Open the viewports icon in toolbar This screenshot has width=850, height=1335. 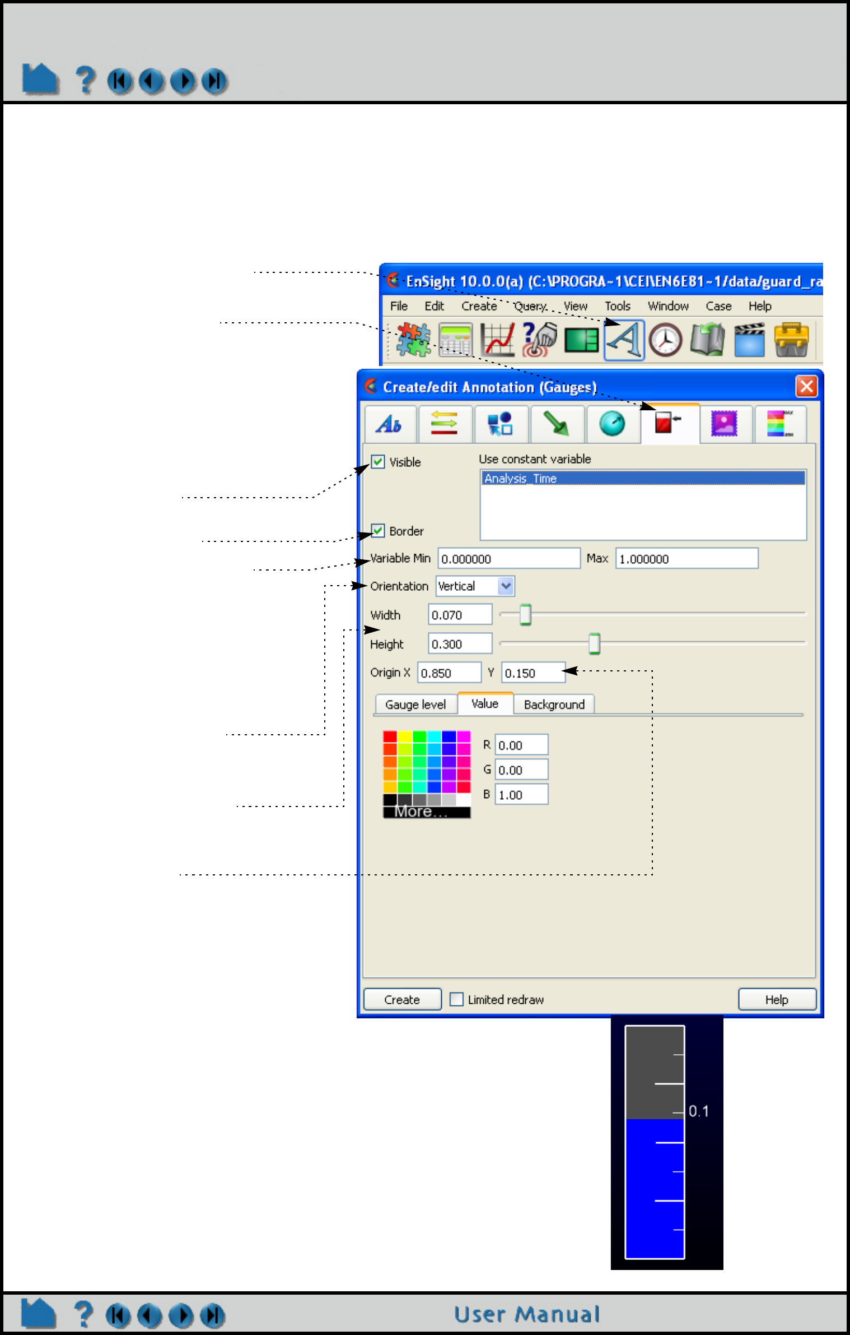coord(582,340)
